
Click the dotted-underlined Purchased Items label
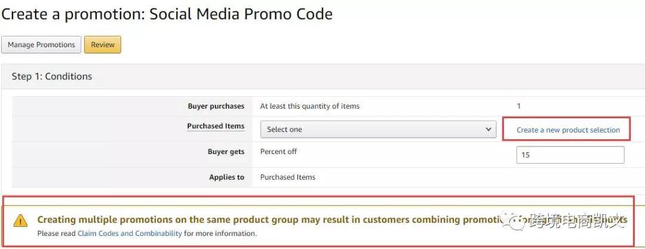pyautogui.click(x=216, y=127)
